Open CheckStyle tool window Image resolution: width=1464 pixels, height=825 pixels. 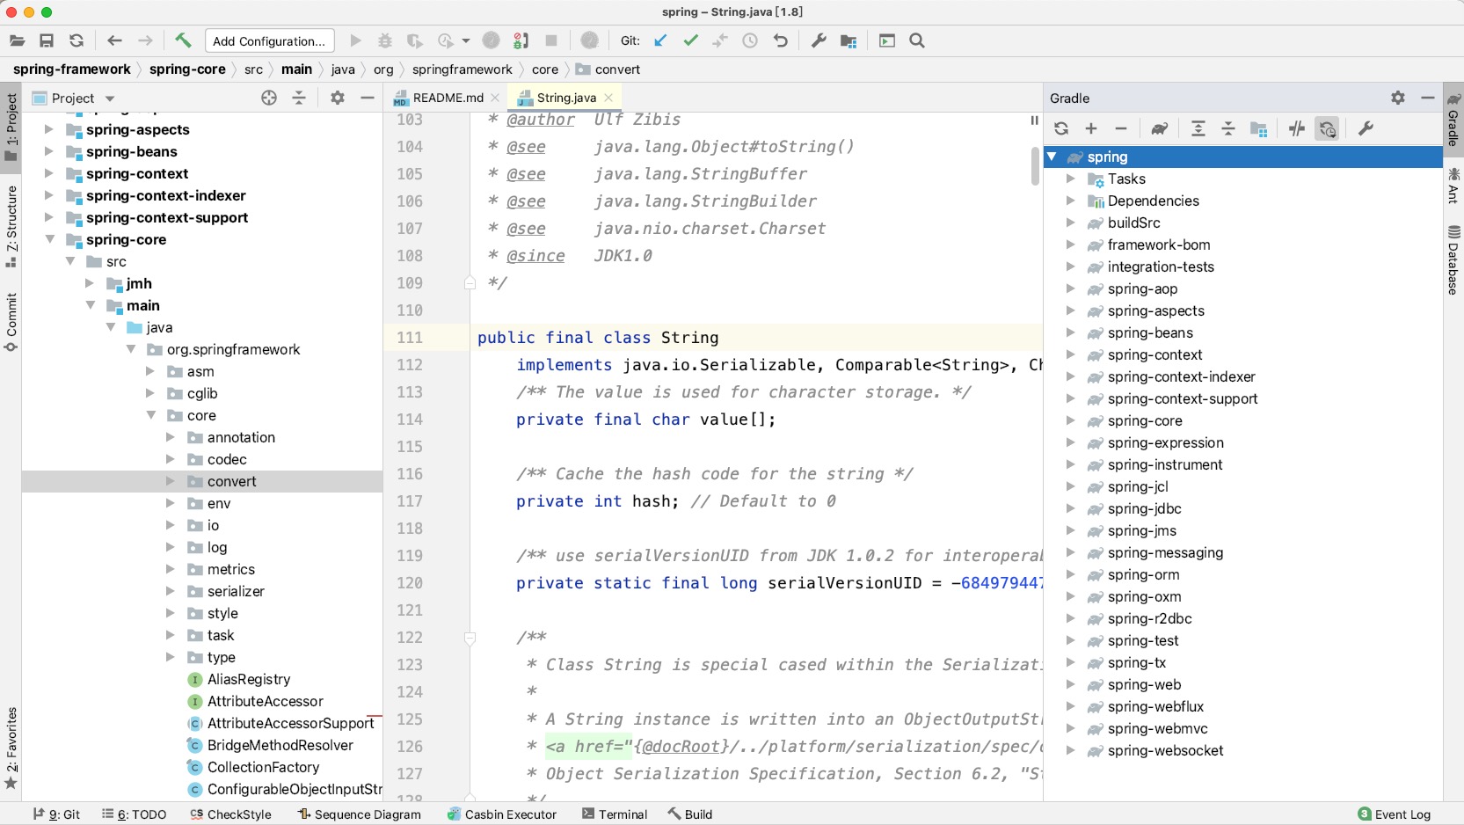[x=231, y=814]
